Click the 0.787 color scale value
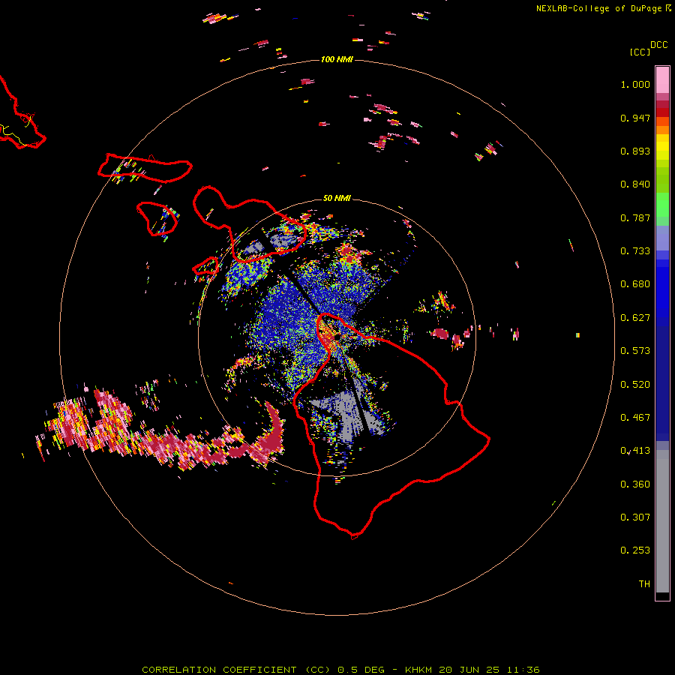This screenshot has height=675, width=675. 635,217
